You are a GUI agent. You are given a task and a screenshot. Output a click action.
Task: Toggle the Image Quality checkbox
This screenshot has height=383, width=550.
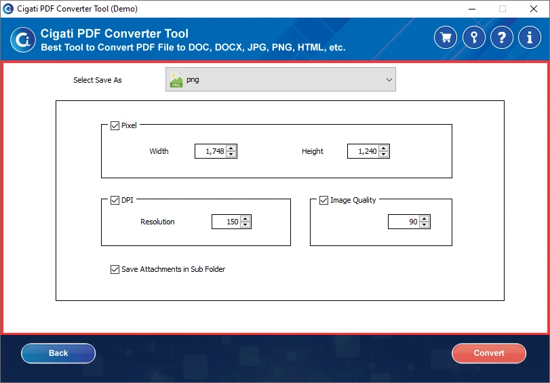pyautogui.click(x=323, y=200)
